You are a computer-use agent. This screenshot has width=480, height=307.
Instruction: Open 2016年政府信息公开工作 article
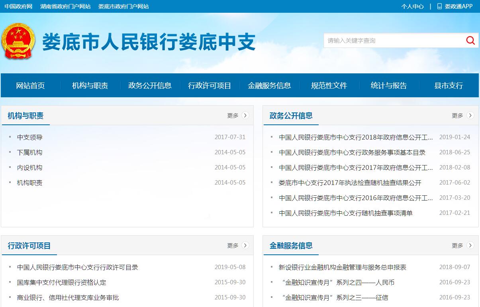coord(356,198)
